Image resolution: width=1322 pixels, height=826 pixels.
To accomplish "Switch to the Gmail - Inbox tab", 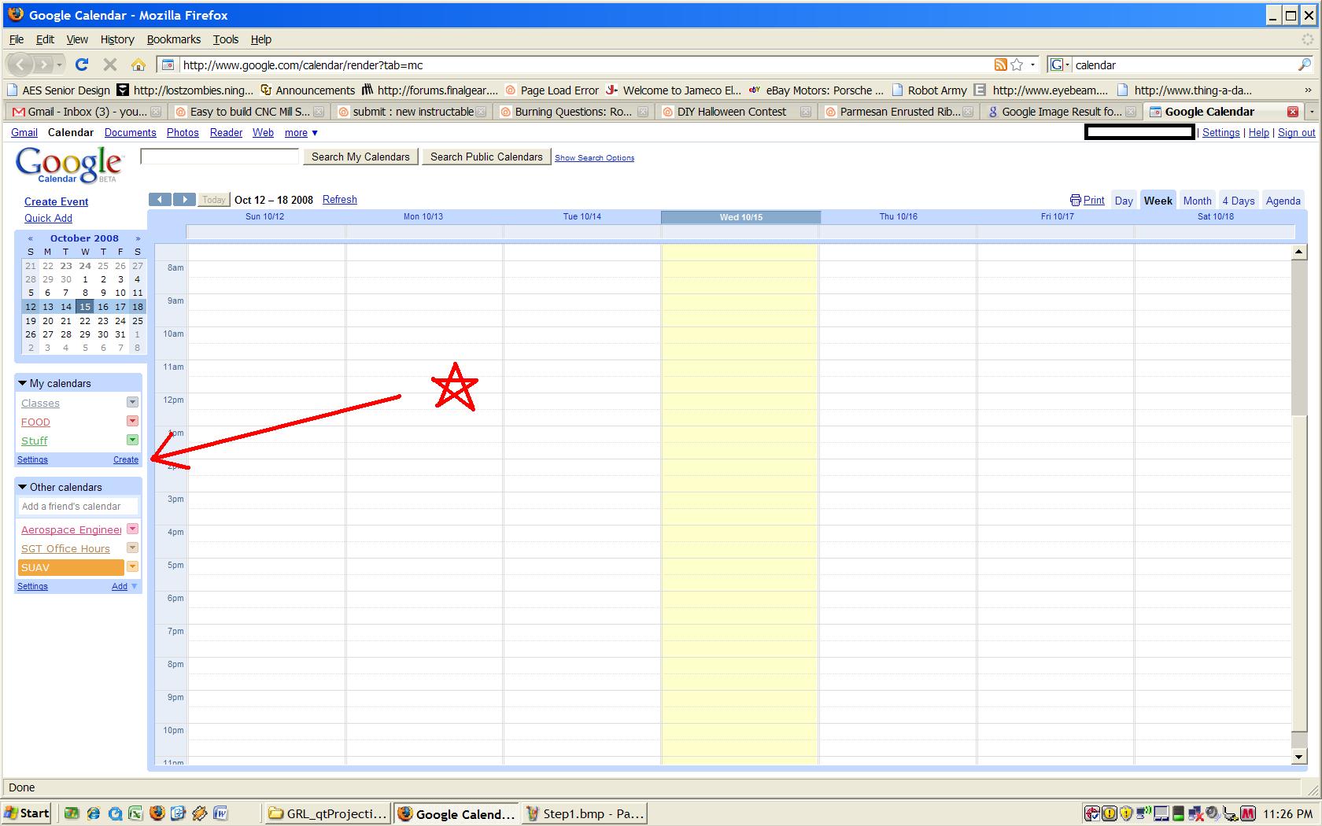I will pos(86,112).
